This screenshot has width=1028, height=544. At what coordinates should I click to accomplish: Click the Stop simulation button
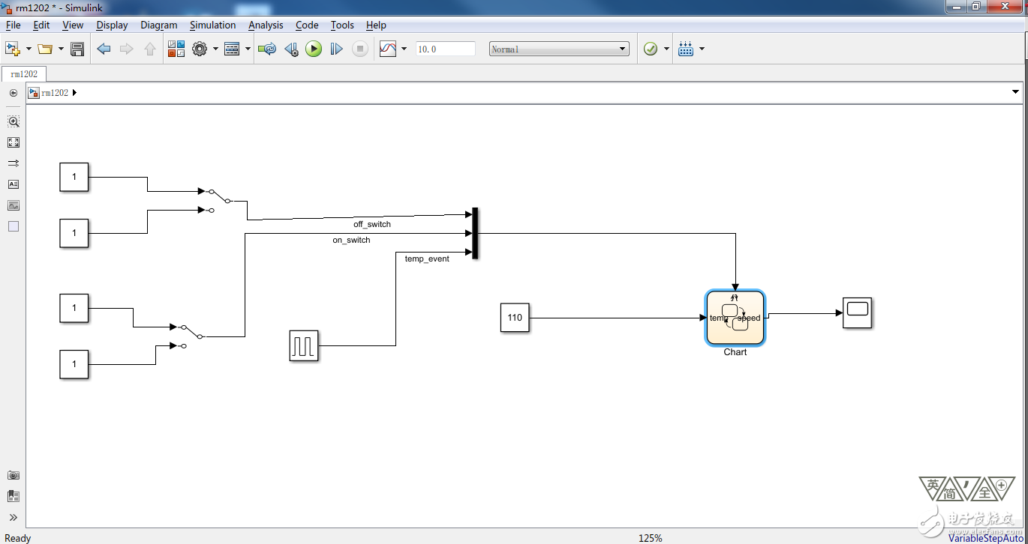click(x=360, y=49)
